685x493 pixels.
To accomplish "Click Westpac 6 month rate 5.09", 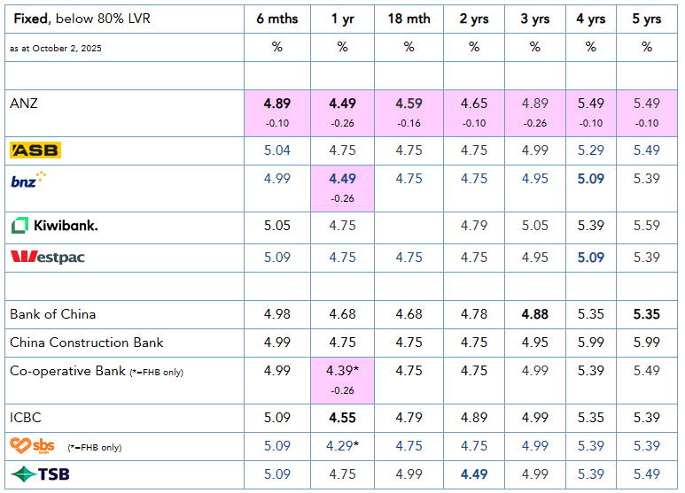I will tap(277, 258).
